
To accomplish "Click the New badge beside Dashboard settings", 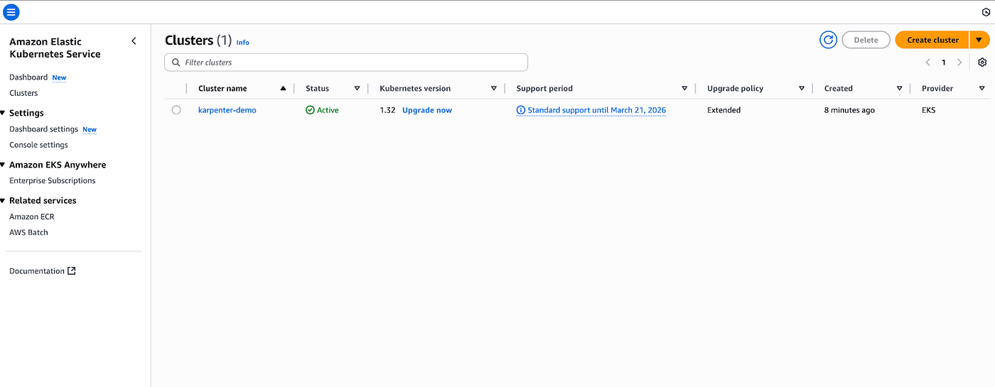I will [90, 130].
